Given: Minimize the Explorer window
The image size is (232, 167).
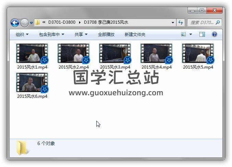Looking at the screenshot, I should (x=192, y=11).
